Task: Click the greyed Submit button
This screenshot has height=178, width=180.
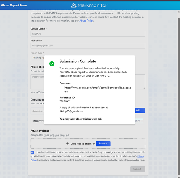Action: click(x=138, y=169)
